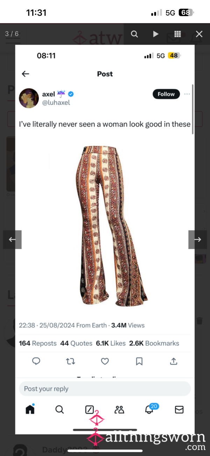Open the Home tab in bottom bar
The height and width of the screenshot is (456, 210).
coord(30,409)
